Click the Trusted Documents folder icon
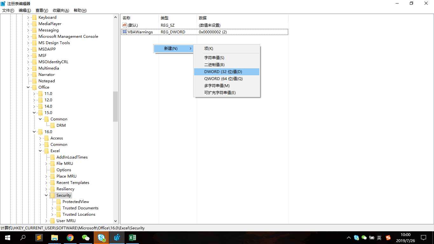The image size is (434, 244). pos(58,208)
